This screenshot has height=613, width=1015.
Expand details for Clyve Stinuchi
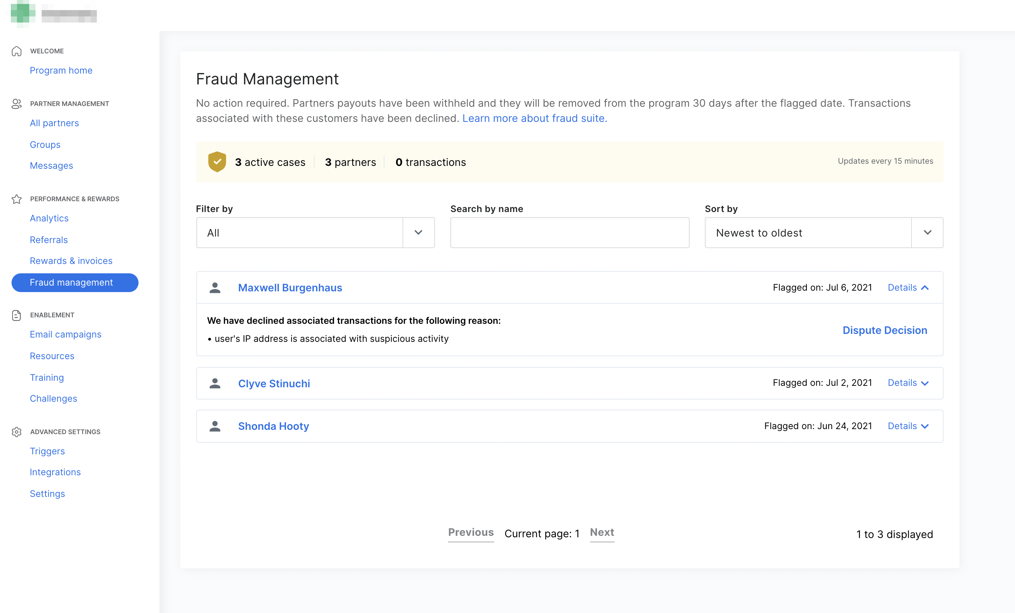point(908,383)
